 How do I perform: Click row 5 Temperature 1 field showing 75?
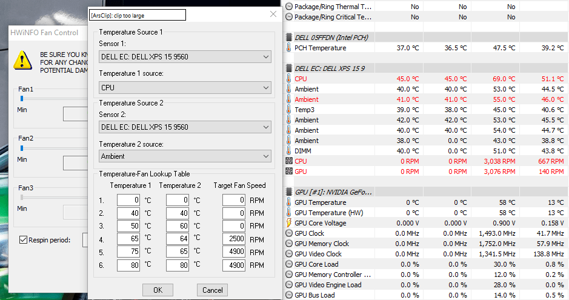(x=128, y=252)
